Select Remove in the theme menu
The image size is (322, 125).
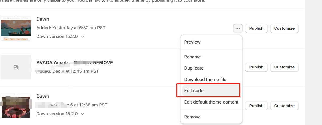click(192, 117)
